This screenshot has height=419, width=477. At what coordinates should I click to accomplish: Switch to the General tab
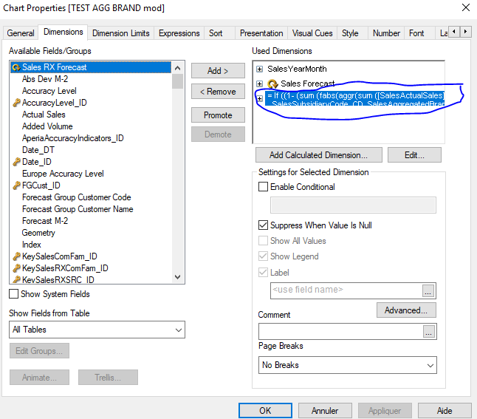coord(21,33)
